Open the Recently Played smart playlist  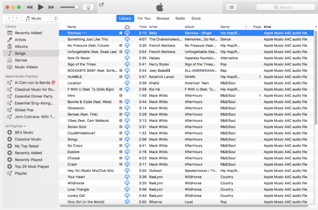click(31, 160)
